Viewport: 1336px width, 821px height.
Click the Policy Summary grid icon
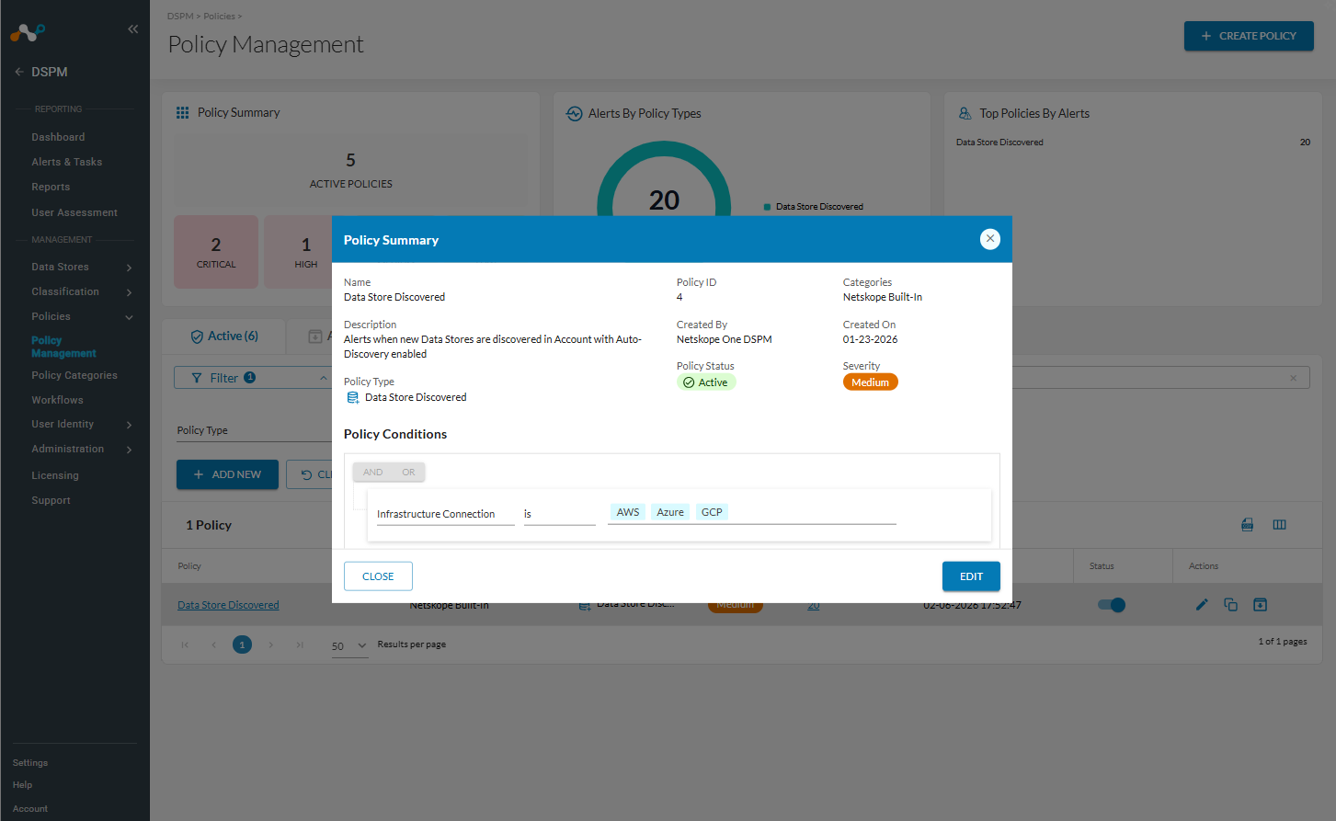183,112
